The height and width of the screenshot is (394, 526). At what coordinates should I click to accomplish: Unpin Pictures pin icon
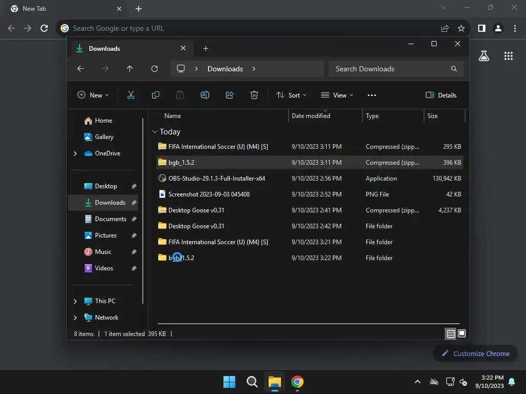point(134,235)
